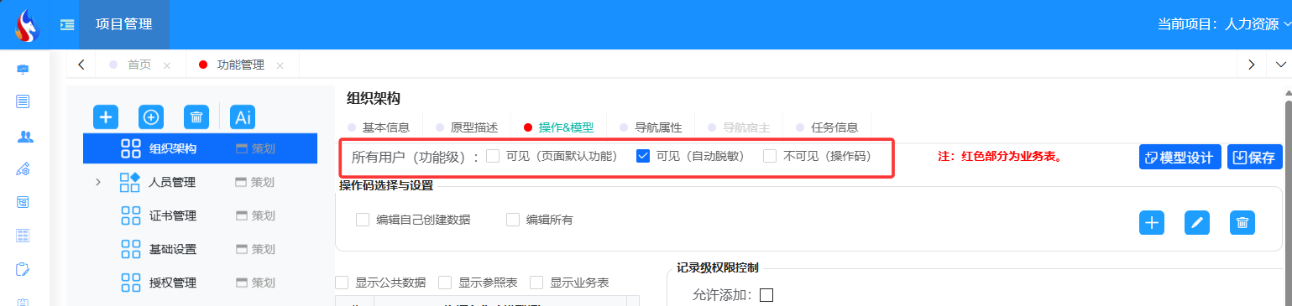Click the 模型设计 button
The height and width of the screenshot is (306, 1292).
(1180, 157)
